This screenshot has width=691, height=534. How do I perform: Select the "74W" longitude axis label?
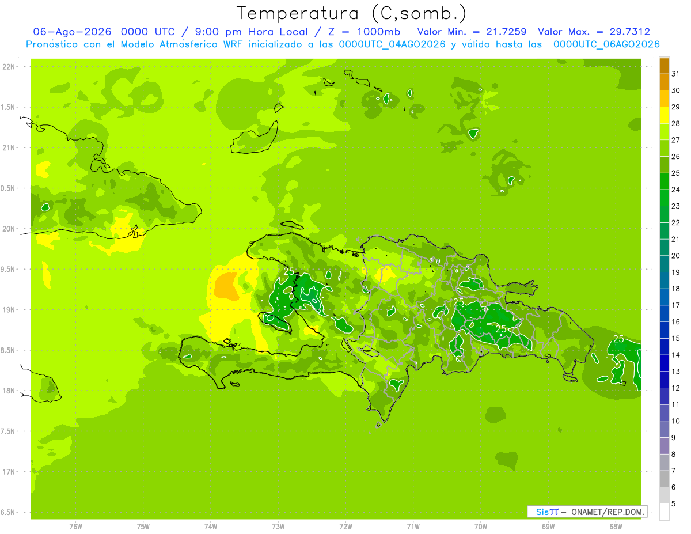[210, 527]
